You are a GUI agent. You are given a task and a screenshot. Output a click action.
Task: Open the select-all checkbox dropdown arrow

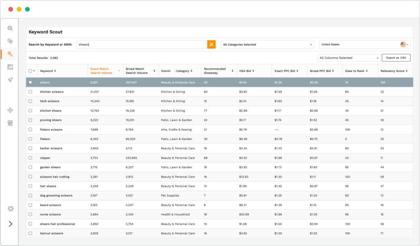point(34,71)
